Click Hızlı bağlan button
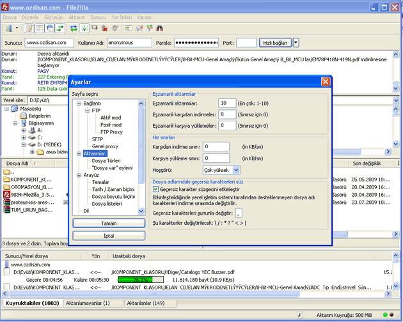The height and width of the screenshot is (322, 403). 275,43
